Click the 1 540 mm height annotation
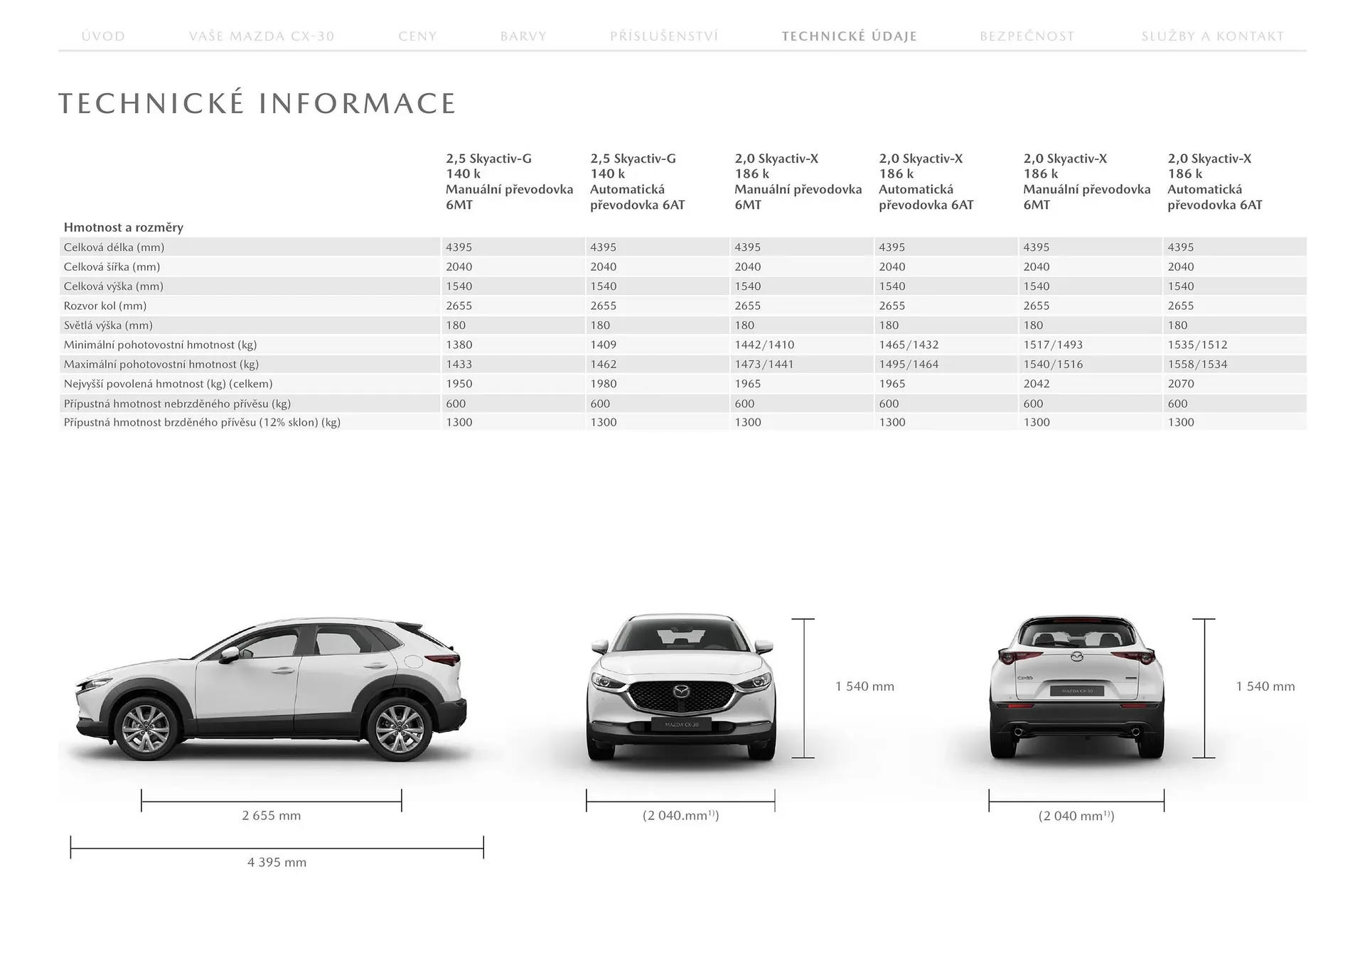1365x965 pixels. [864, 686]
